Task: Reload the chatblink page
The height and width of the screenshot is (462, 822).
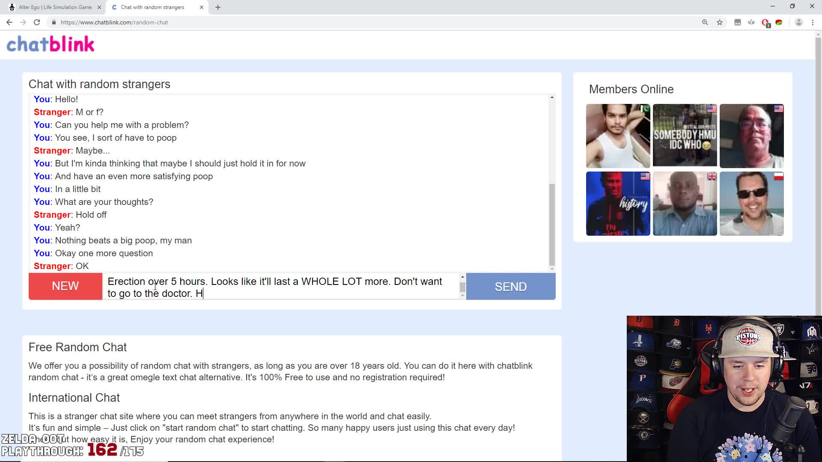Action: pyautogui.click(x=37, y=22)
